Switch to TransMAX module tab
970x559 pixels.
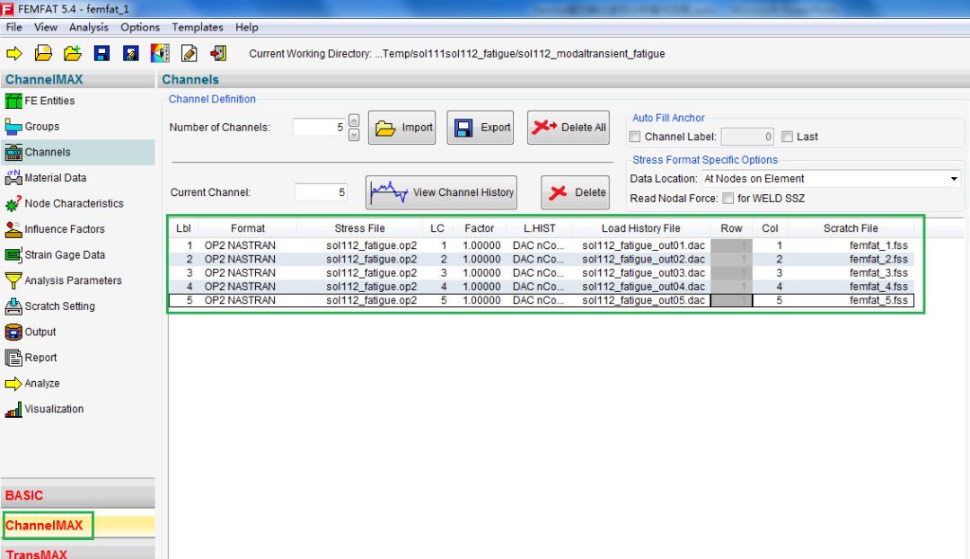click(x=78, y=554)
